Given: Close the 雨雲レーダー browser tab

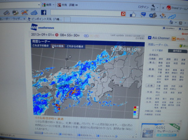Looking at the screenshot, I should [24, 19].
